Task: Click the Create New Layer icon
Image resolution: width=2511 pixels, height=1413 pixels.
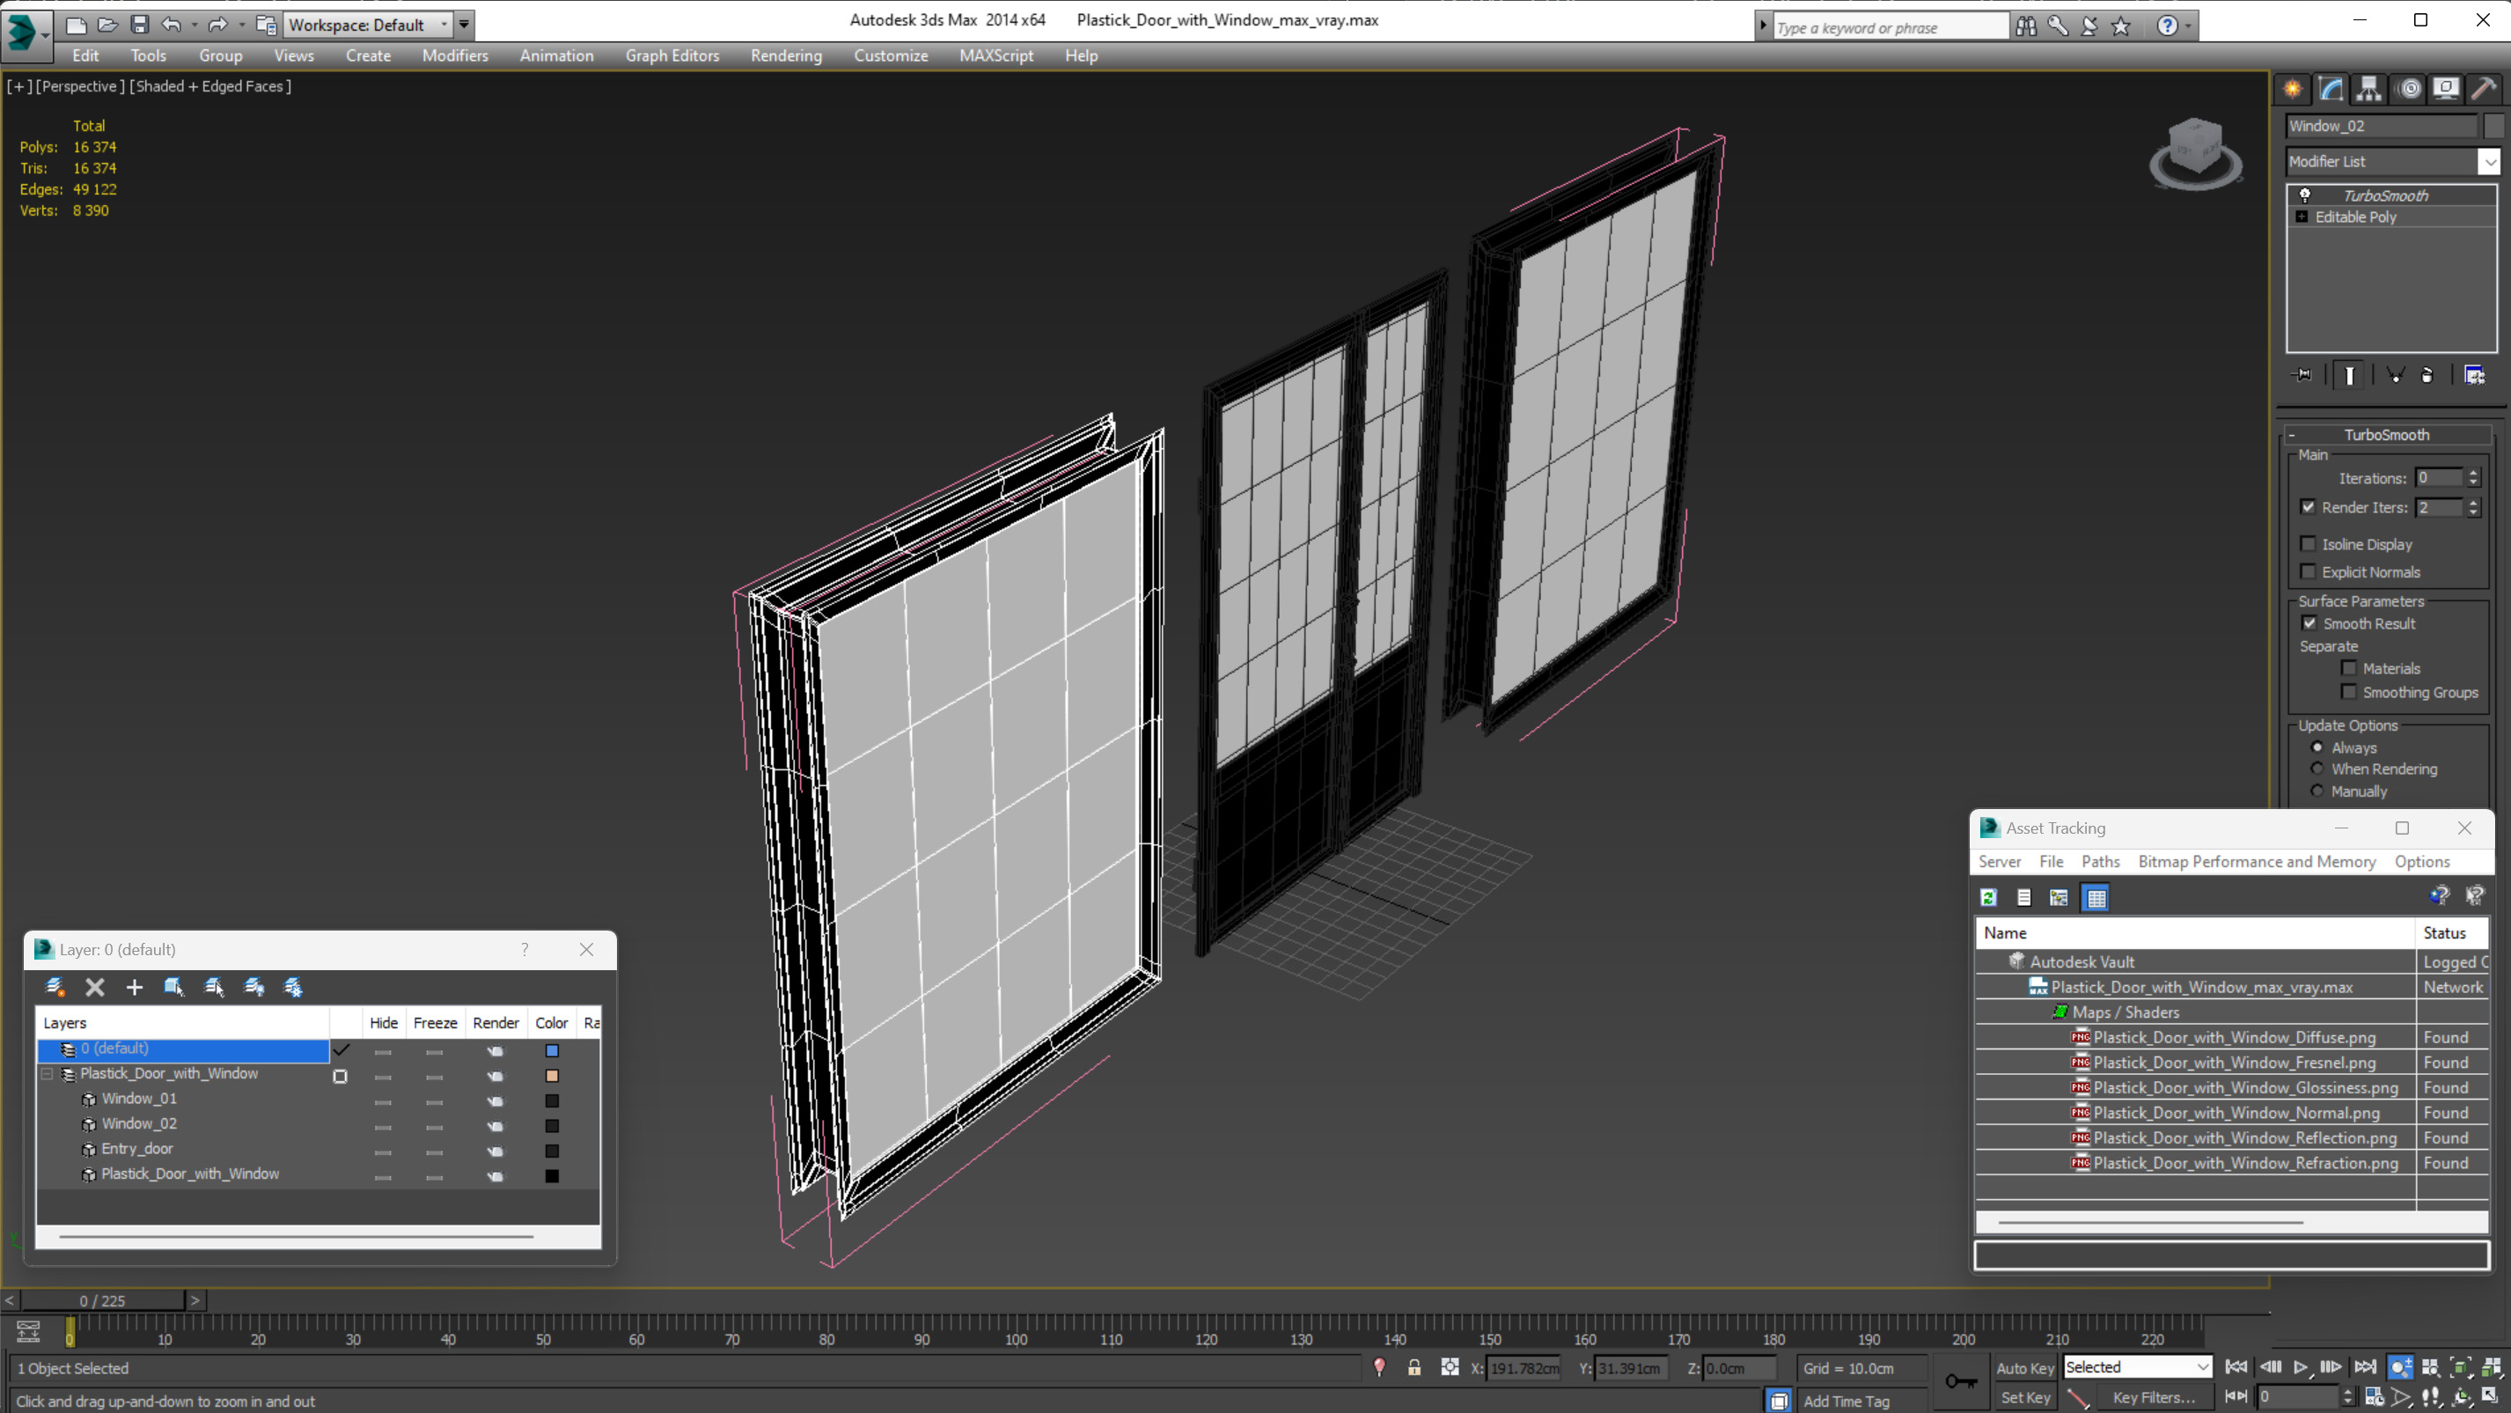Action: 55,987
